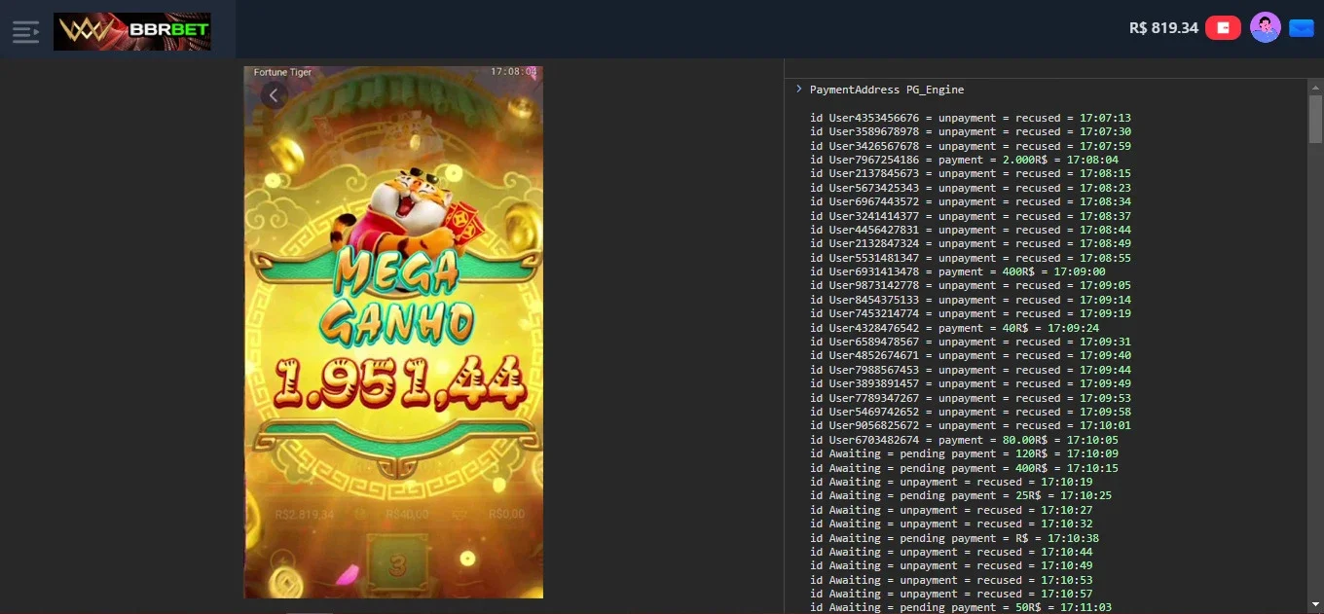
Task: Select Awaiting unpayment line at 17:10:49
Action: pos(951,565)
